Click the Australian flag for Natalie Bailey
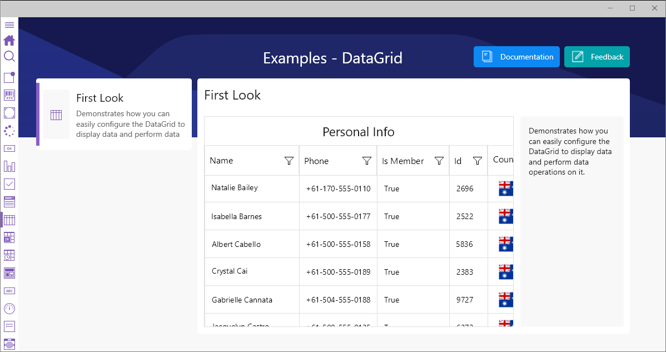The width and height of the screenshot is (666, 352). 505,188
